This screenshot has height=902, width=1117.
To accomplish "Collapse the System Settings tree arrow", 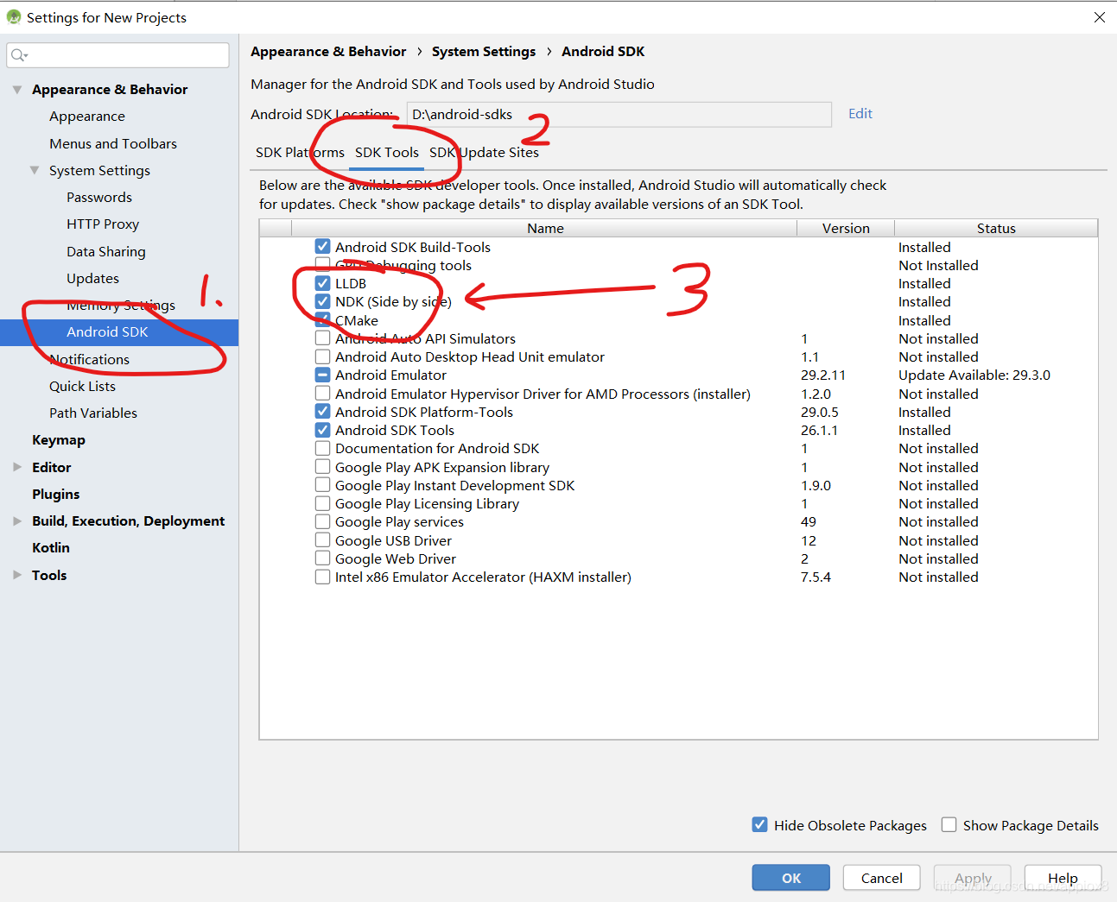I will pos(35,171).
